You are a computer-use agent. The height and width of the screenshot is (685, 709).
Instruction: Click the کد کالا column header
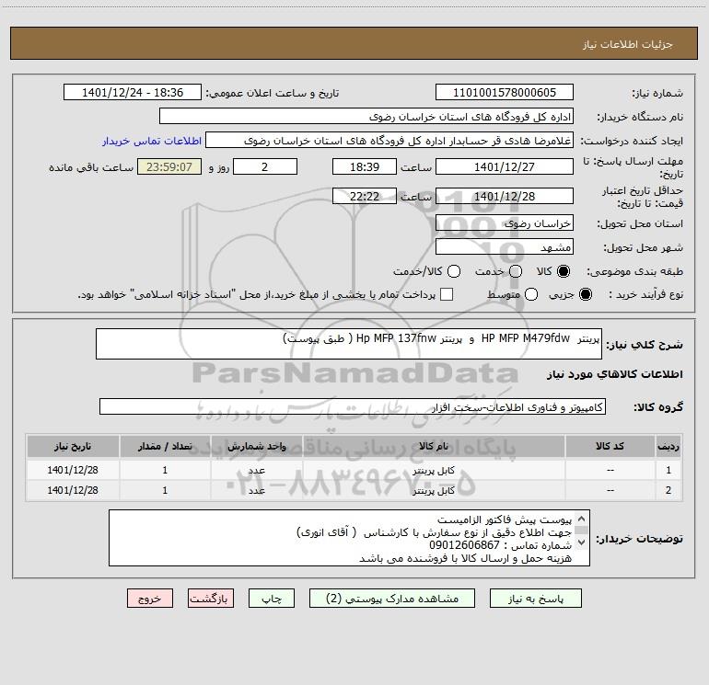[x=610, y=447]
